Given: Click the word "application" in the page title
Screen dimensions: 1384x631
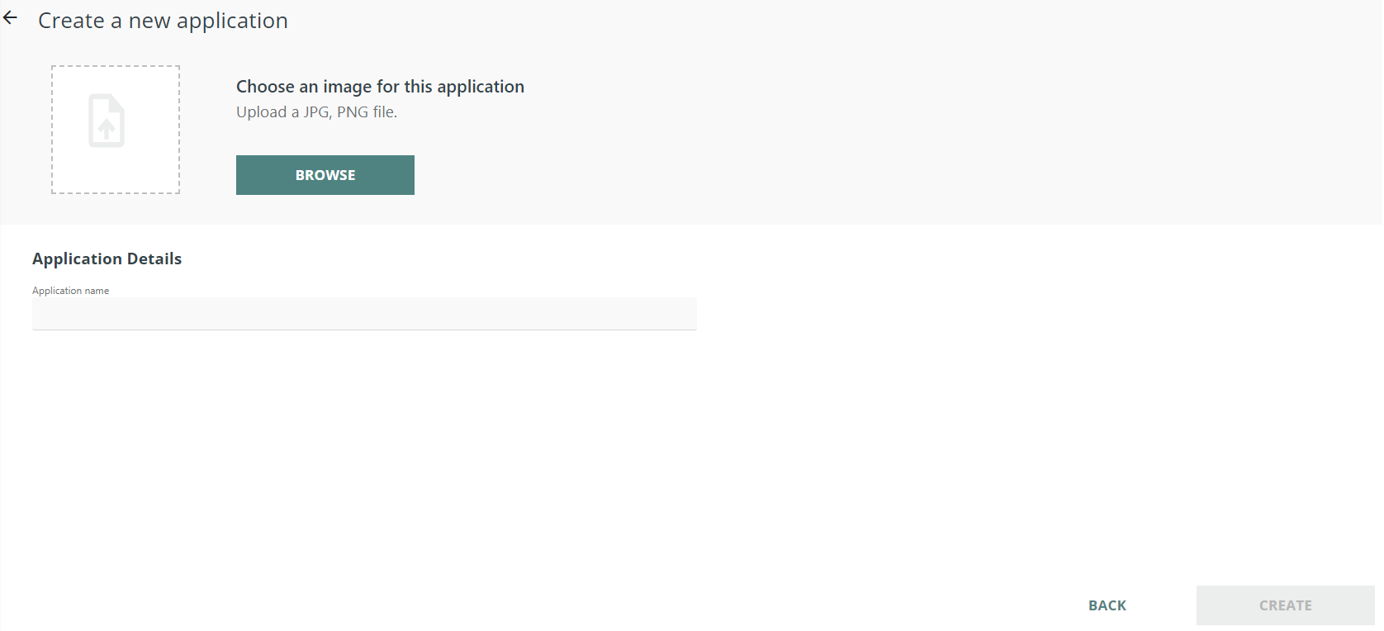Looking at the screenshot, I should 232,21.
